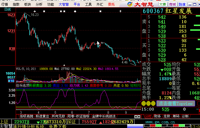The image size is (200, 128).
Task: Click the diamond event marker above chart
Action: (x=75, y=11)
